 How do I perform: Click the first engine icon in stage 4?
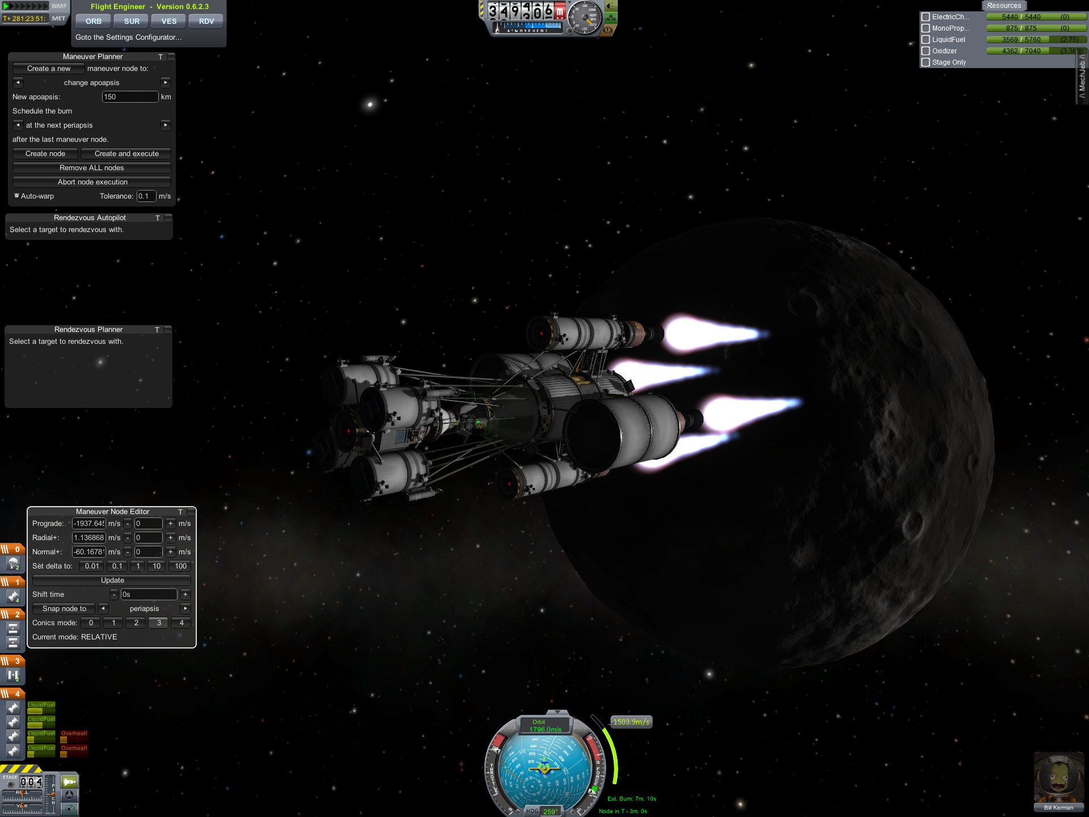click(x=13, y=707)
